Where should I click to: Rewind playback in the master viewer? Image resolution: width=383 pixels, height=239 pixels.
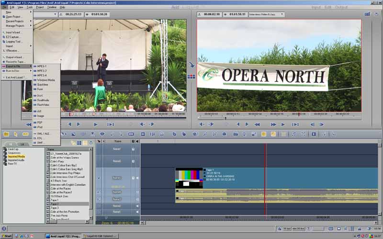pos(257,125)
